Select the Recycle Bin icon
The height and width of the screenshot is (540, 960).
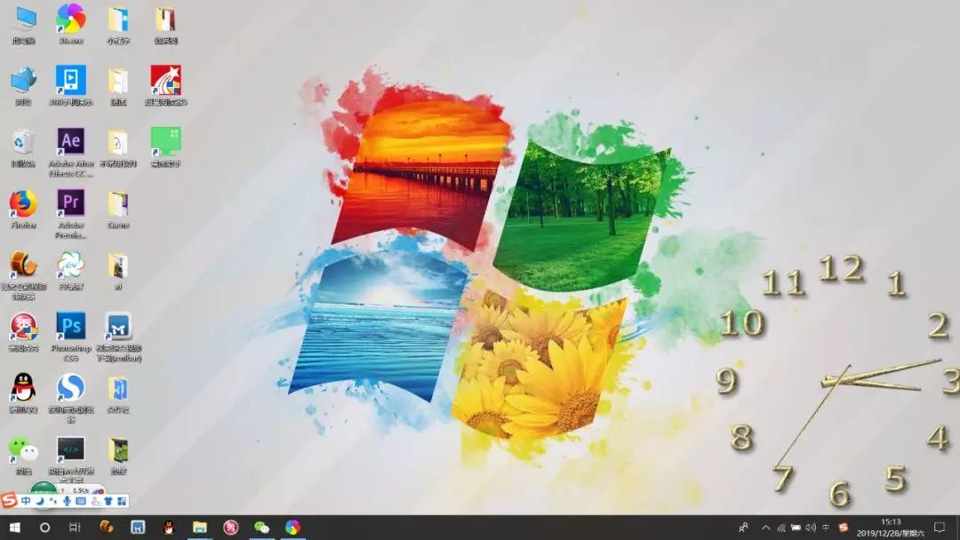[23, 142]
